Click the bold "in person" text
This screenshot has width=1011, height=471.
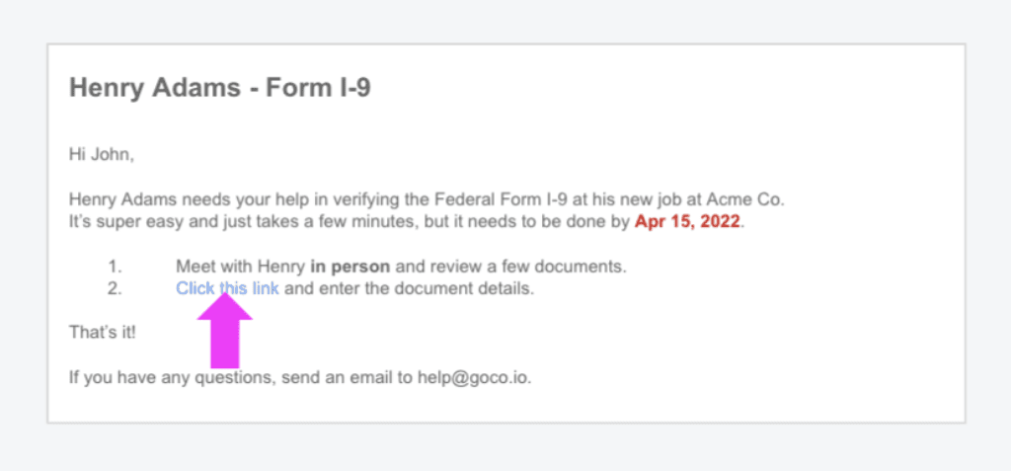click(x=350, y=267)
